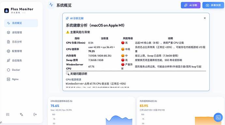Click the value 7.01GB / 8GB (85.3%)

(100, 55)
